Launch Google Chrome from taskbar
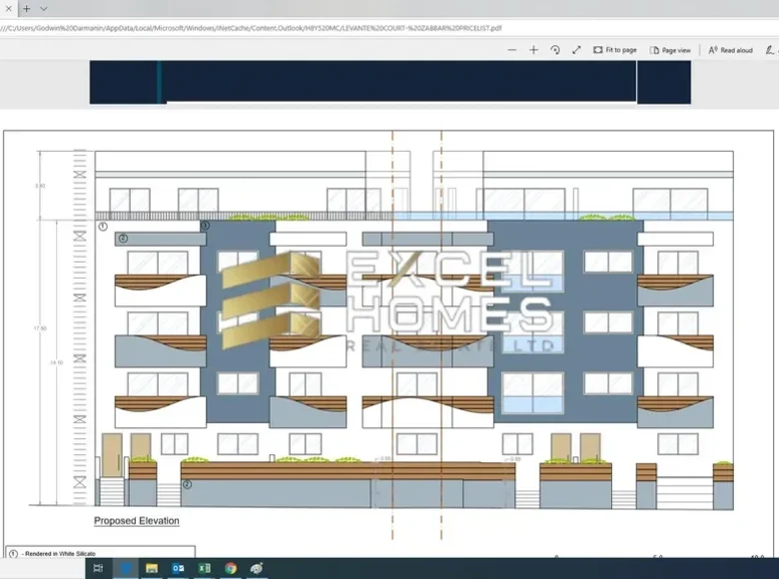This screenshot has width=779, height=579. 231,568
